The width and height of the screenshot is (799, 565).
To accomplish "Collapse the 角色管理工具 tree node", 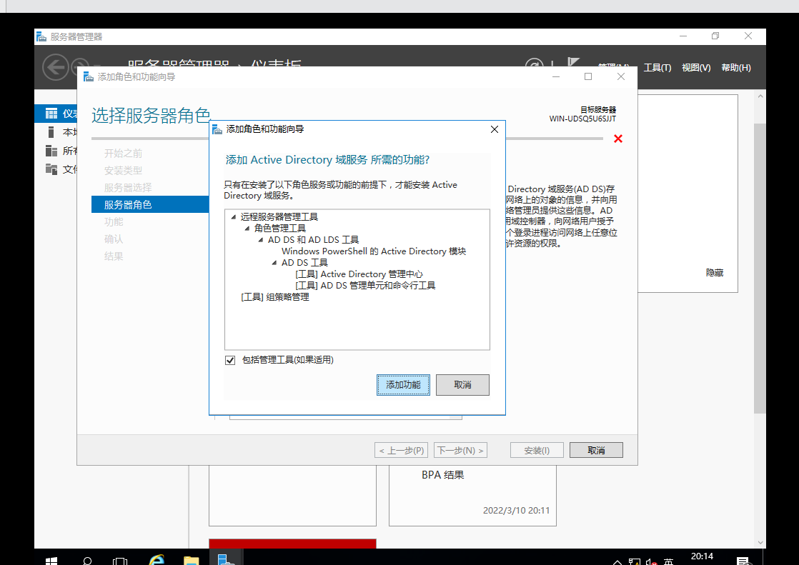I will tap(247, 229).
